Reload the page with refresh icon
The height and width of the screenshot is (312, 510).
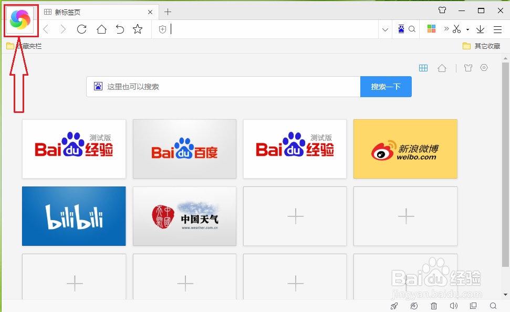[81, 29]
